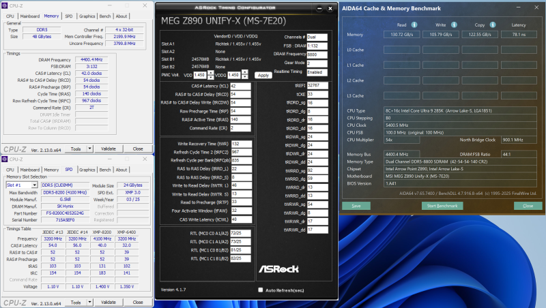Click the Refresh Cycle Time 2 (tRFC2) field
546x308 pixels.
tap(242, 152)
